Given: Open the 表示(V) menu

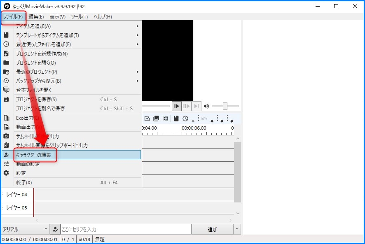Looking at the screenshot, I should click(58, 17).
